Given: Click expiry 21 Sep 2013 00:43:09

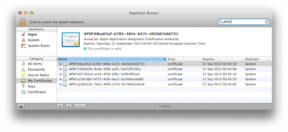Looking at the screenshot, I should (x=219, y=84).
